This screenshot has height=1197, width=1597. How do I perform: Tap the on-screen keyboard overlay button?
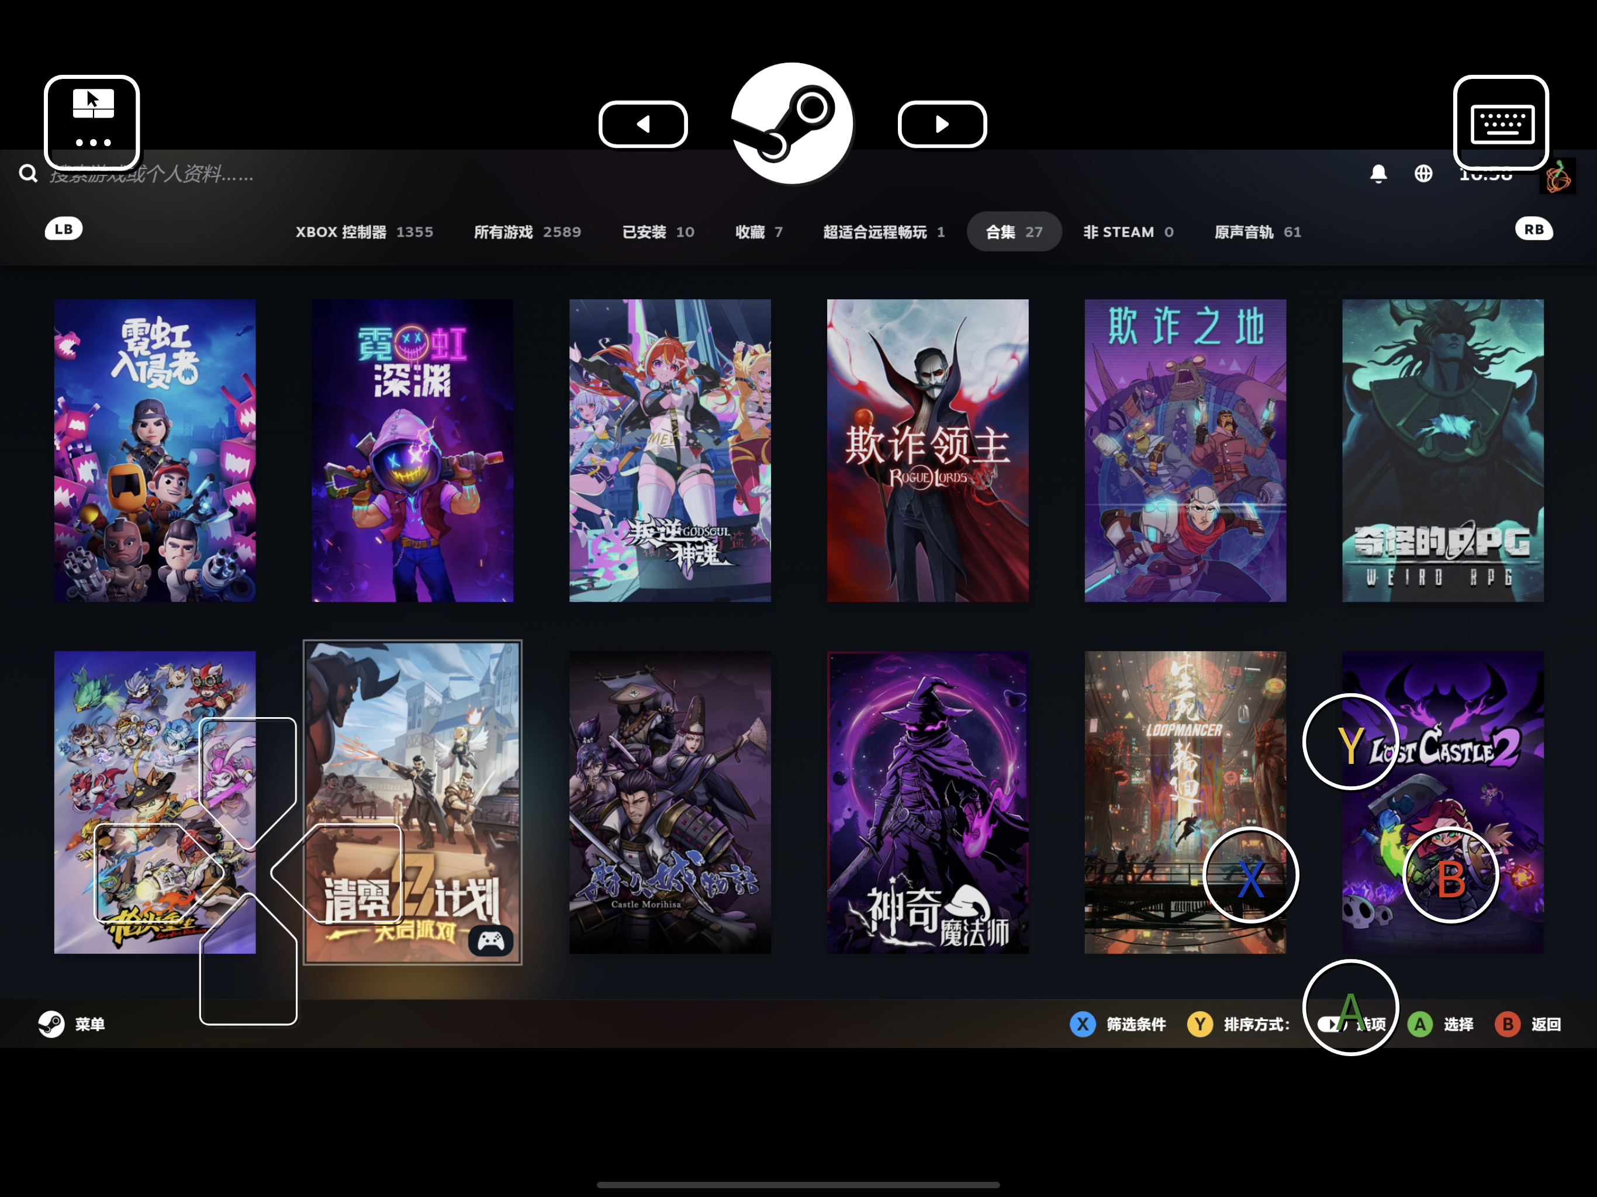[x=1501, y=123]
